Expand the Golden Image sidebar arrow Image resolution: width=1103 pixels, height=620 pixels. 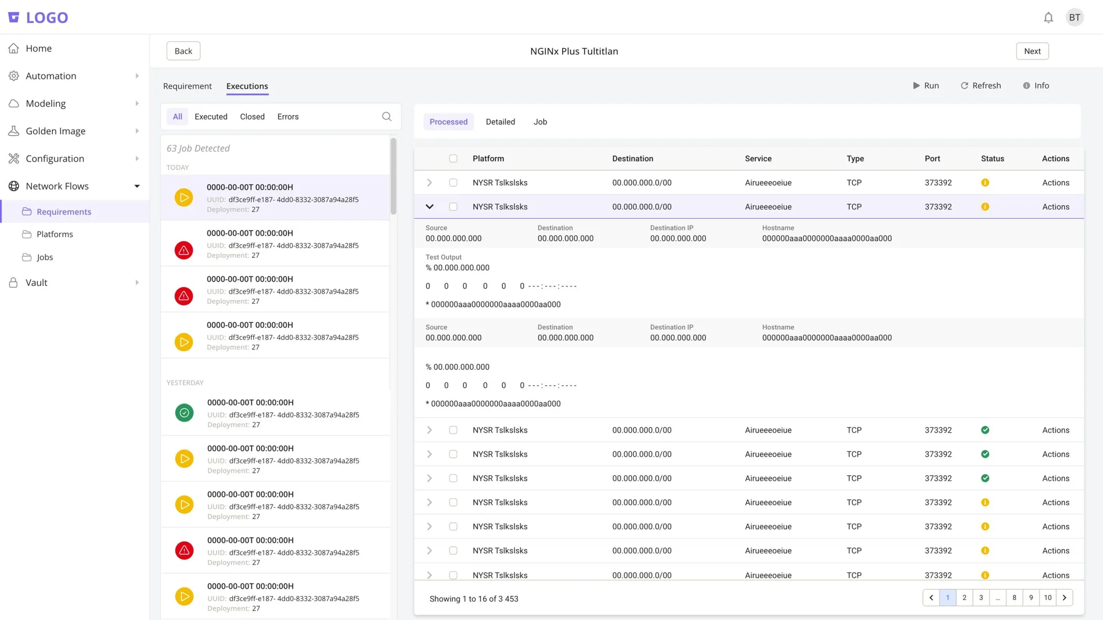pos(137,131)
